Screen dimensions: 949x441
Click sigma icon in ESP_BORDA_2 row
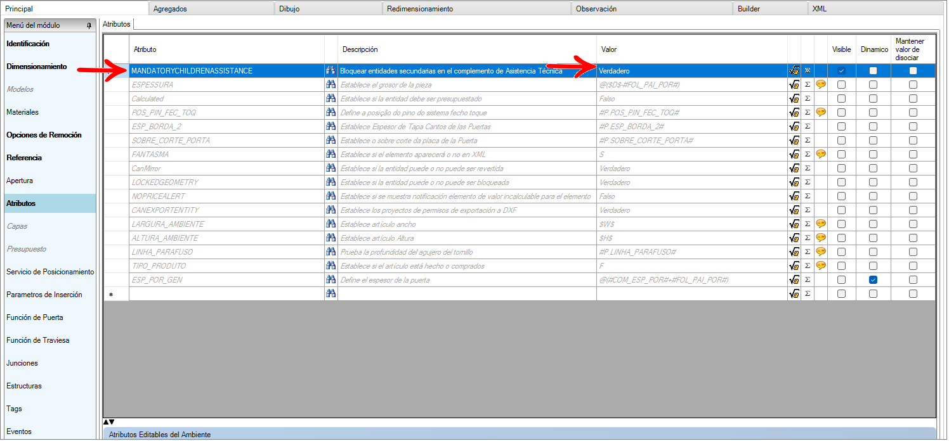[x=808, y=127]
